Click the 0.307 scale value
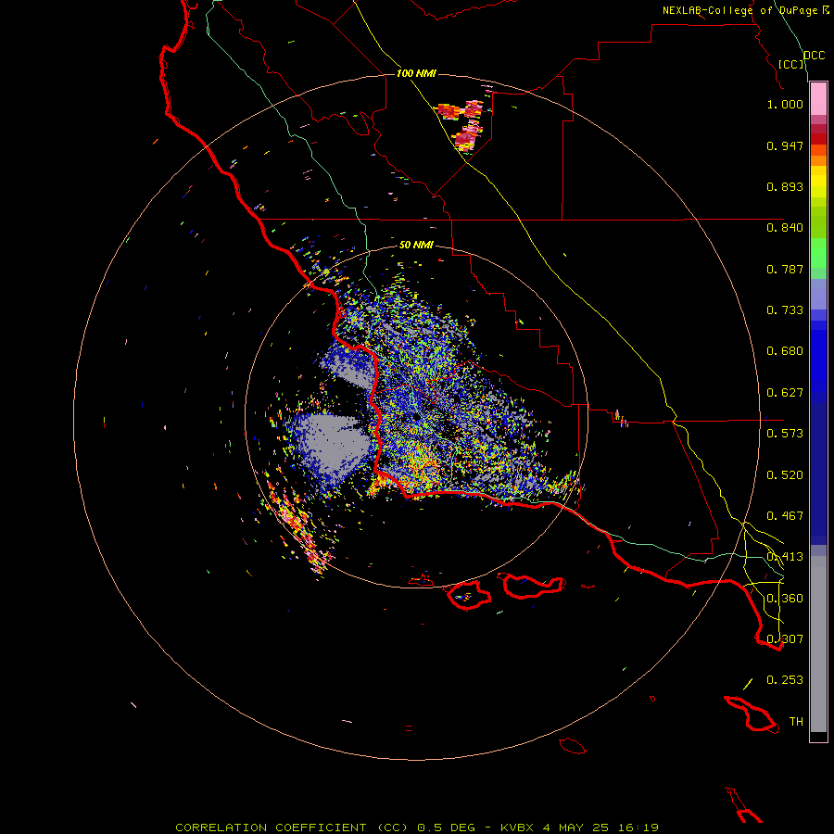Viewport: 834px width, 834px height. coord(785,639)
